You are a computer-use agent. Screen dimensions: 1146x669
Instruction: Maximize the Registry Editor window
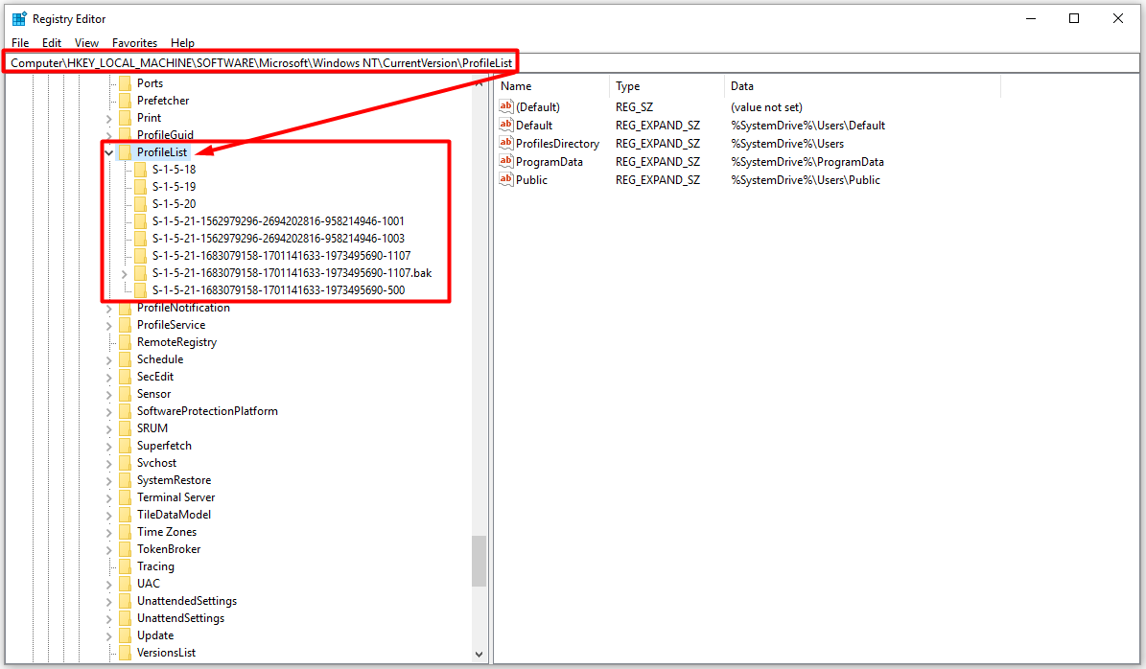tap(1074, 18)
